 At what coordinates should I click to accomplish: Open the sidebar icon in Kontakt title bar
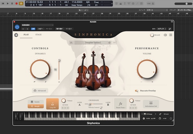click(x=172, y=22)
